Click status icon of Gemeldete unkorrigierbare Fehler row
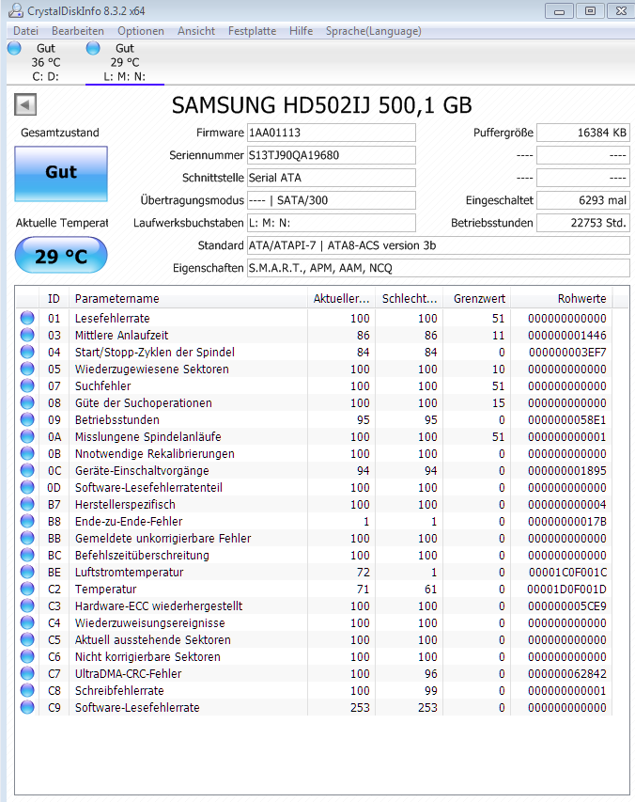Image resolution: width=635 pixels, height=802 pixels. pyautogui.click(x=27, y=538)
